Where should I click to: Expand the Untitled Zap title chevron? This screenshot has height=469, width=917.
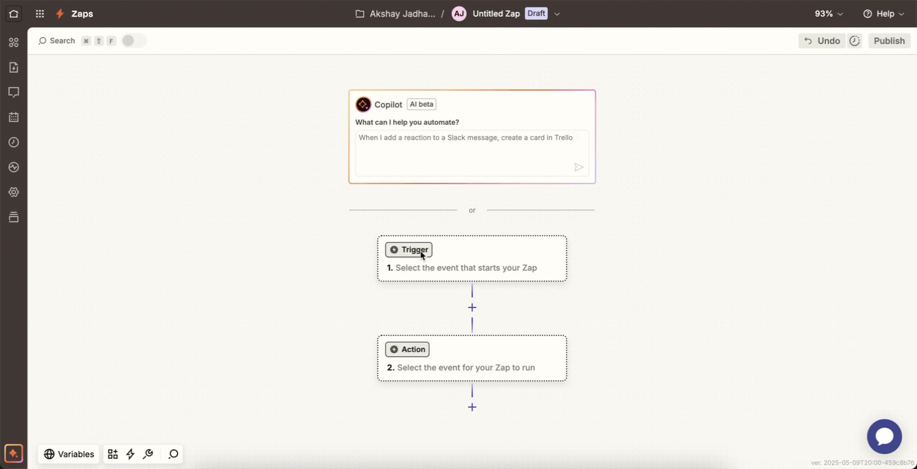pos(557,14)
